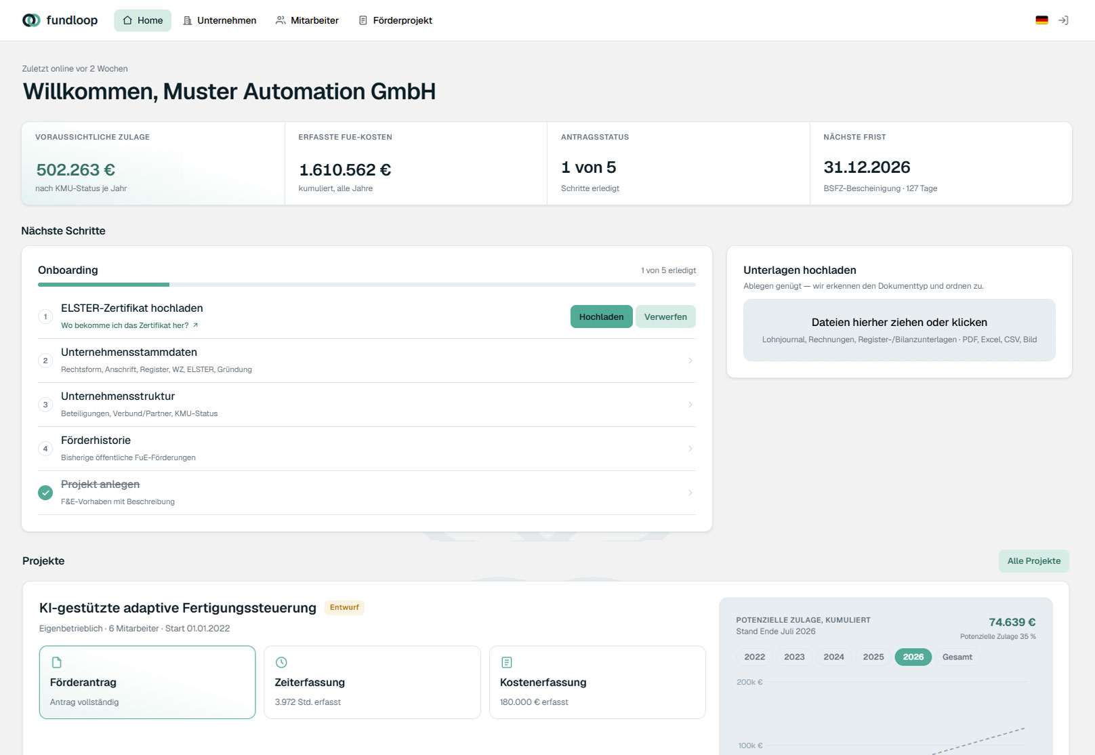1095x755 pixels.
Task: Select year 2022 in chart
Action: click(x=755, y=657)
